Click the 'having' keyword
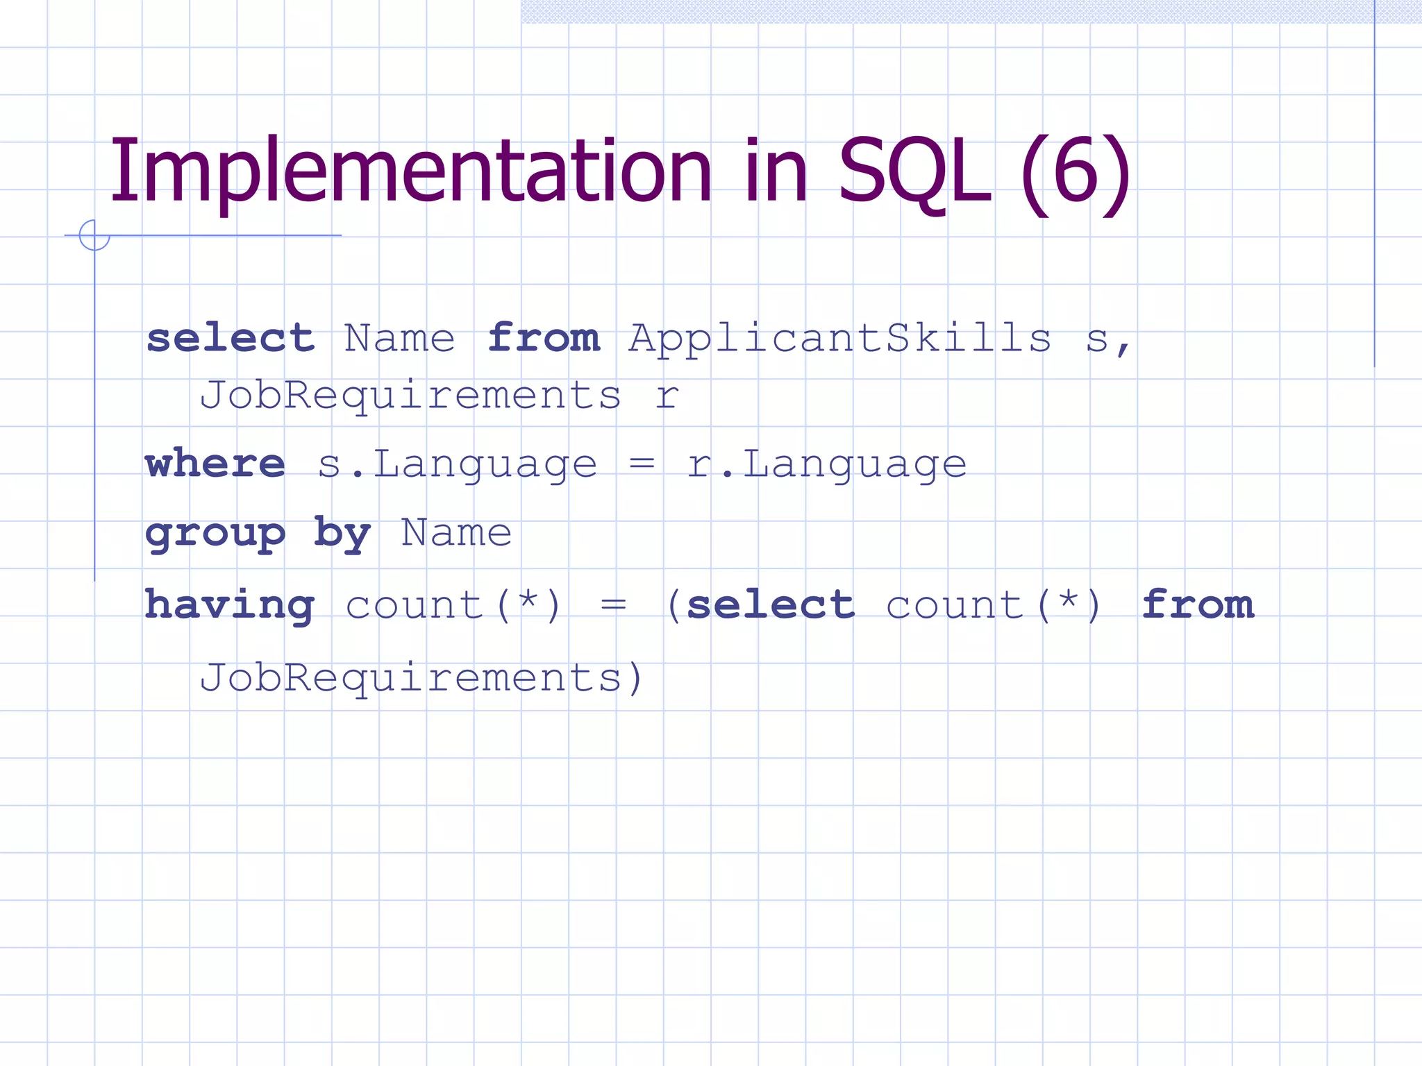1422x1066 pixels. 229,605
